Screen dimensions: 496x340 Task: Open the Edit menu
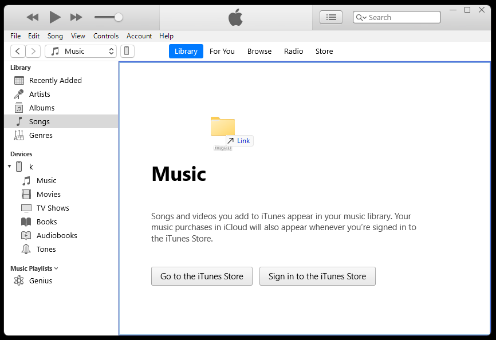[34, 36]
